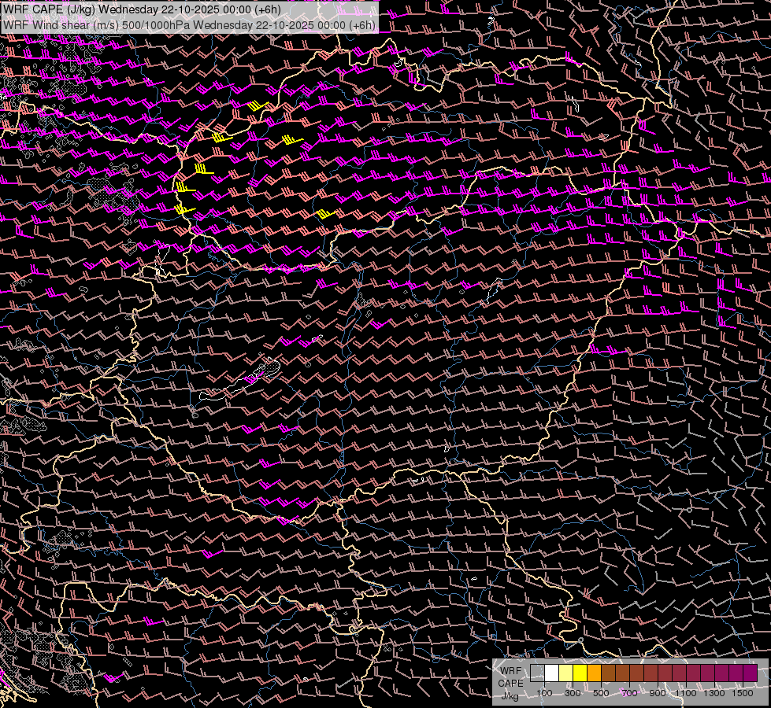Click the white legend swatch right of 100
This screenshot has width=771, height=708.
click(552, 673)
